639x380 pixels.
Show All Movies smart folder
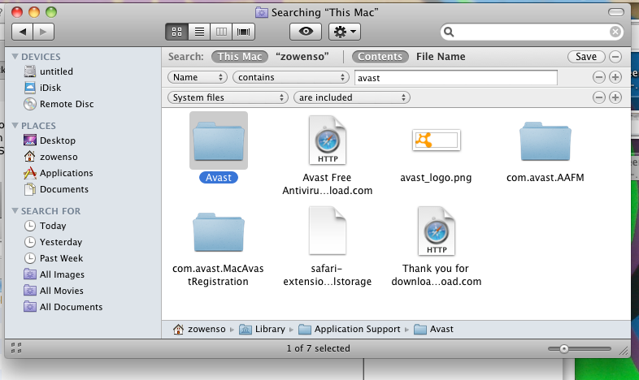coord(54,291)
